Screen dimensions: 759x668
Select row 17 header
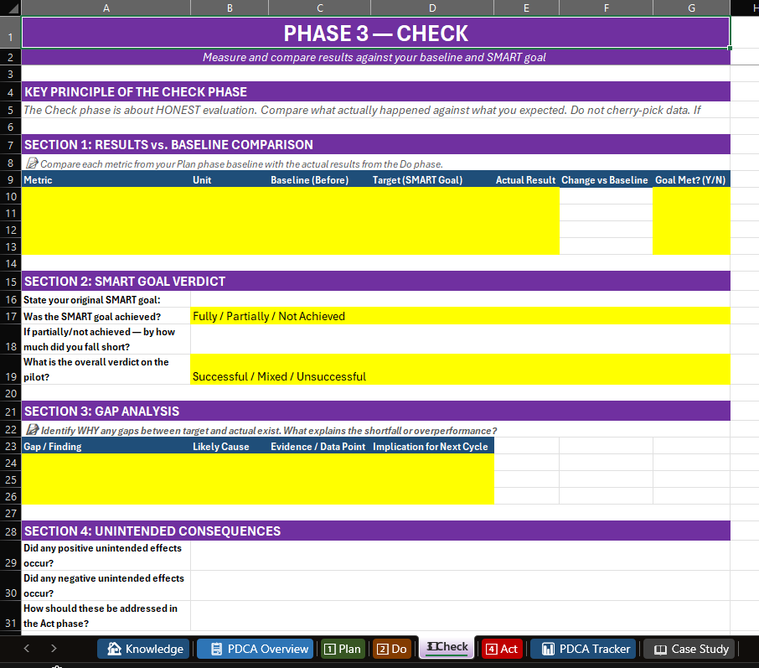coord(9,316)
